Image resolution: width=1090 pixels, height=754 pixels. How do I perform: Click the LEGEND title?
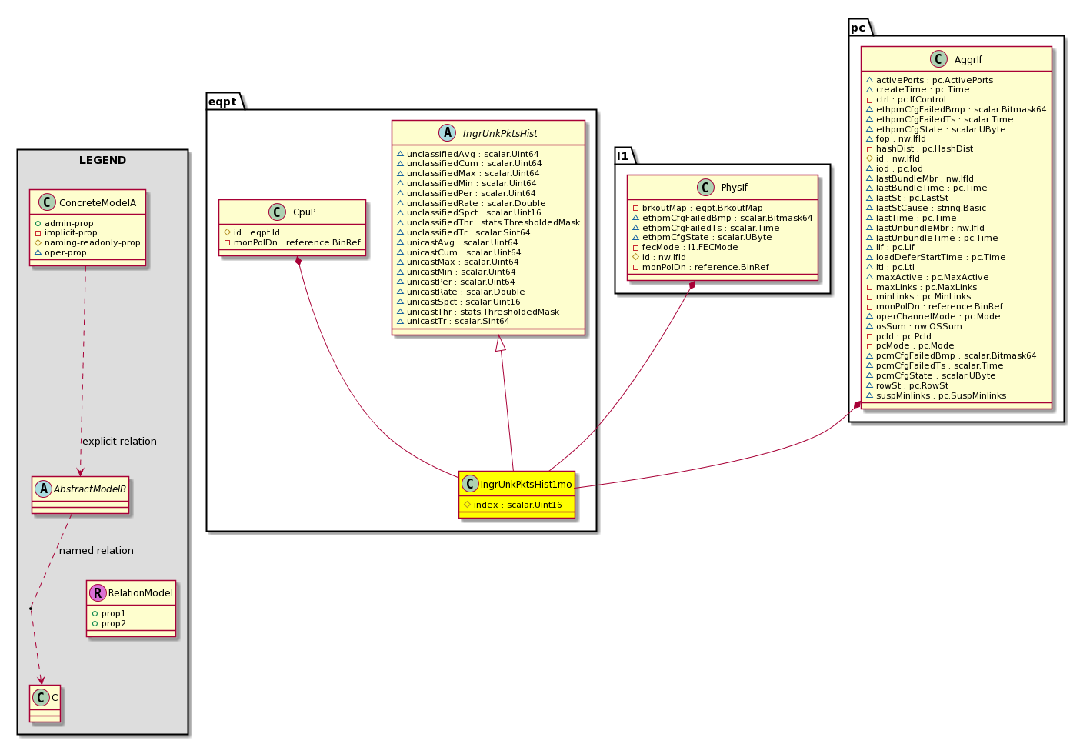tap(102, 160)
